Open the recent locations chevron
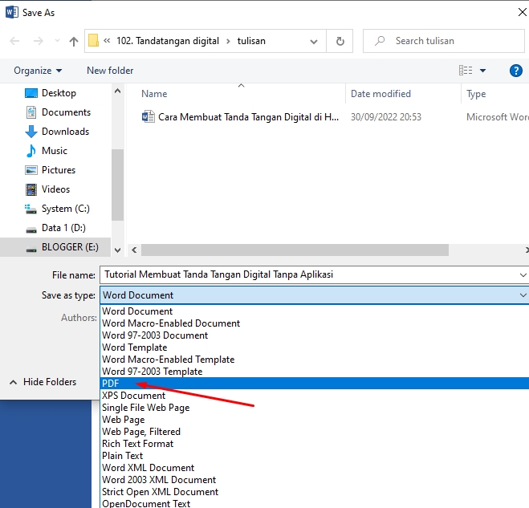Image resolution: width=529 pixels, height=508 pixels. (x=57, y=41)
